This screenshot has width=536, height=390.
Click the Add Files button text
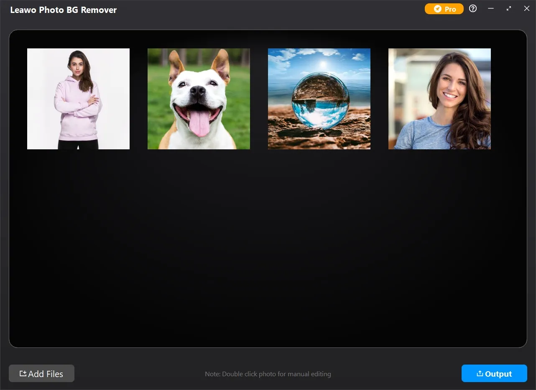point(46,374)
